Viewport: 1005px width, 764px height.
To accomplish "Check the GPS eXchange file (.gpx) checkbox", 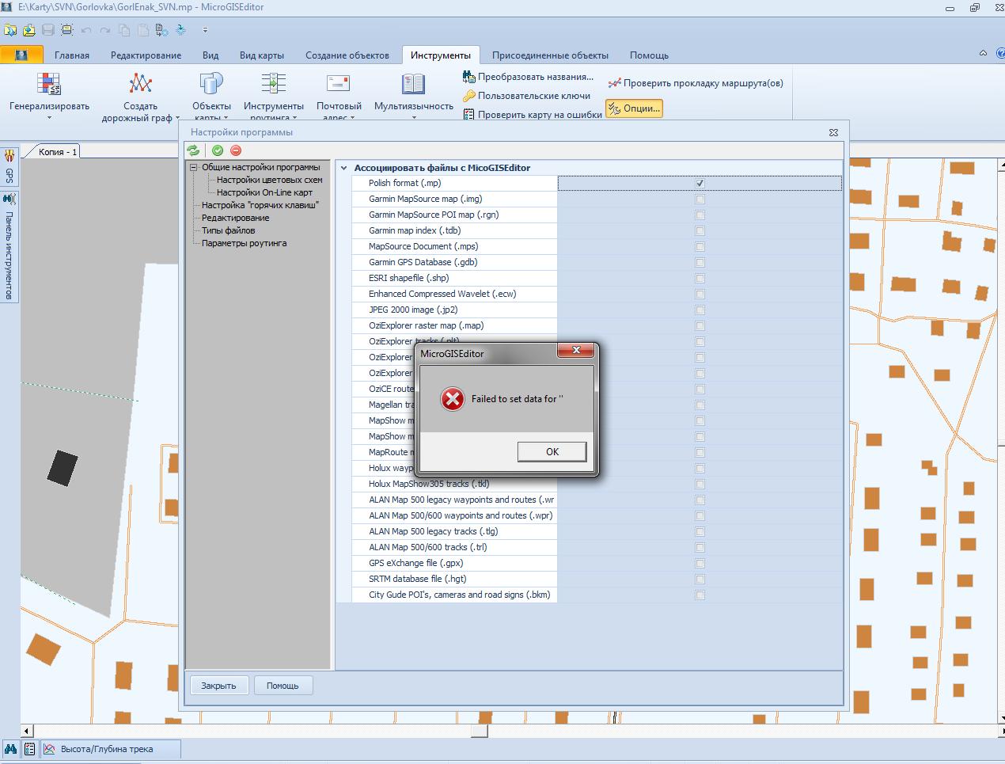I will tap(700, 563).
